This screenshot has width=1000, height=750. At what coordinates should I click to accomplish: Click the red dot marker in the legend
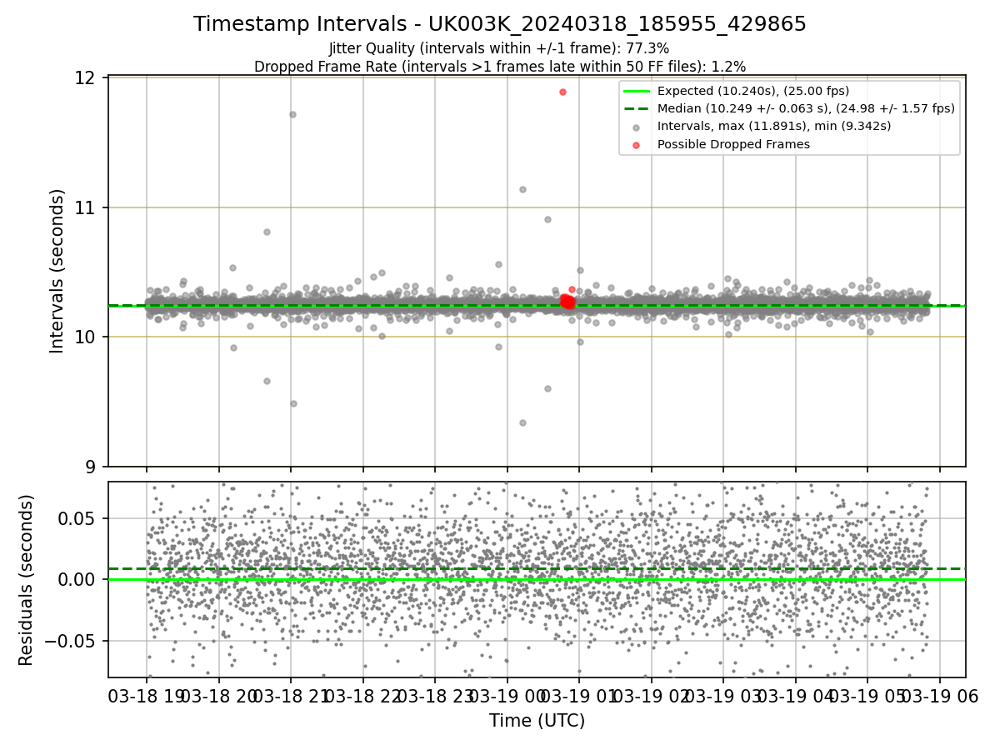click(636, 145)
